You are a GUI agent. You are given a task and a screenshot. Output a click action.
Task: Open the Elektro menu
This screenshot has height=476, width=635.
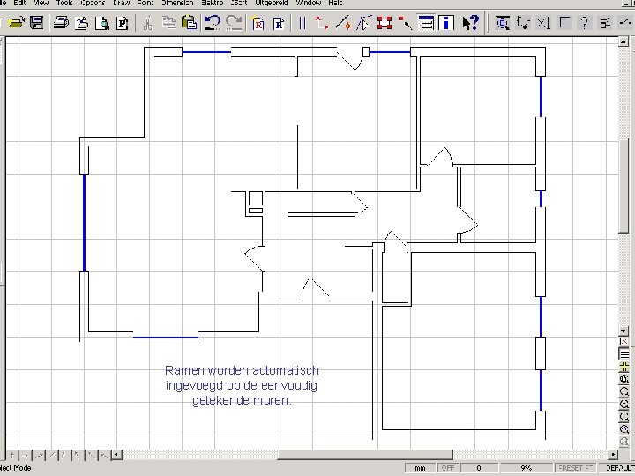point(212,4)
